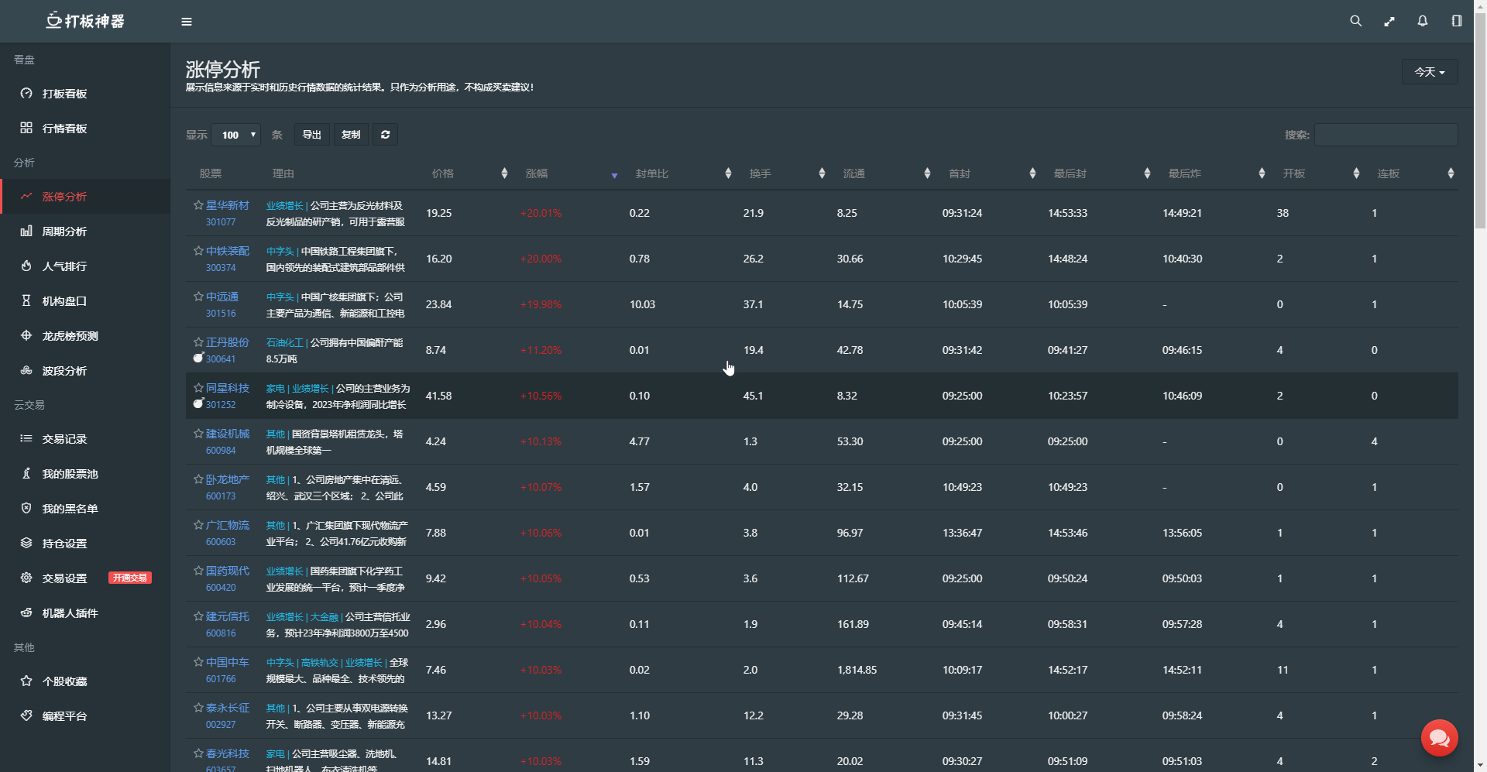Click the 打板神器 logo
Screen dimensions: 1487x772
tap(85, 21)
